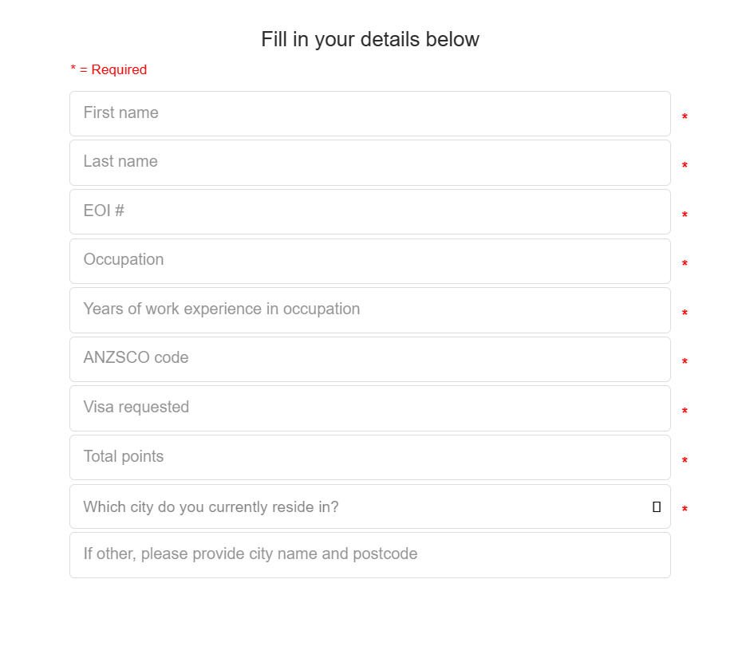This screenshot has width=738, height=654.
Task: Click into the Occupation field
Action: pos(369,261)
